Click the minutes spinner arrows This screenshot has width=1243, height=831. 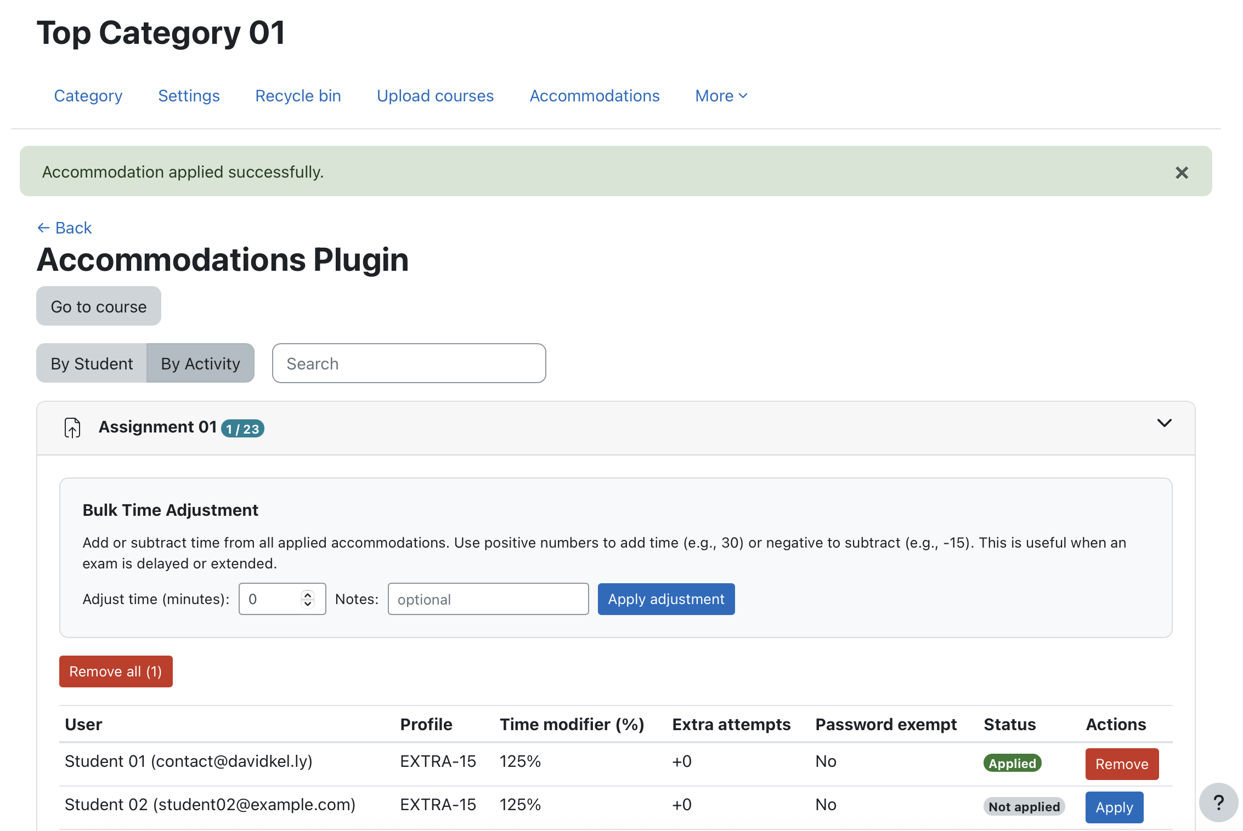click(x=308, y=599)
